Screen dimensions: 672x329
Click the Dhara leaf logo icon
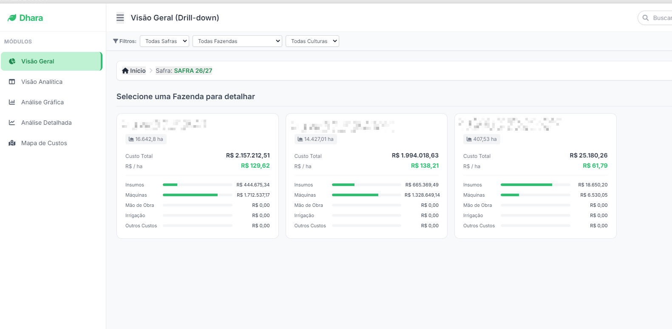tap(12, 18)
